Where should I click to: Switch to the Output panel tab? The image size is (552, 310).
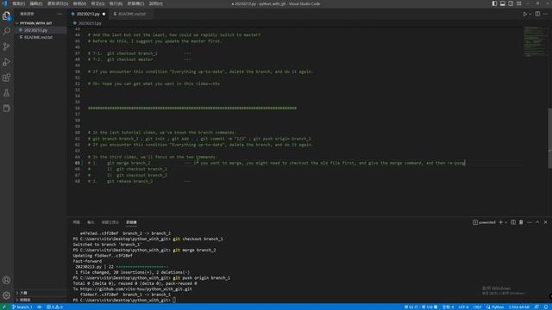(91, 222)
